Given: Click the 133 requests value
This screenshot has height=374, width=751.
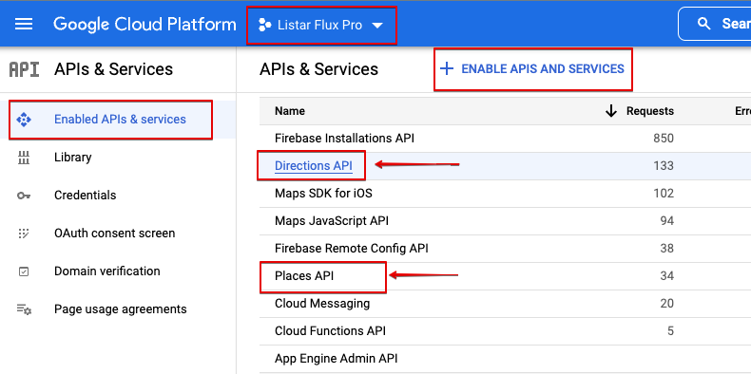Looking at the screenshot, I should (664, 166).
